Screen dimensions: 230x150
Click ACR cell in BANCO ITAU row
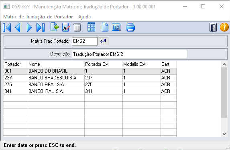169,91
